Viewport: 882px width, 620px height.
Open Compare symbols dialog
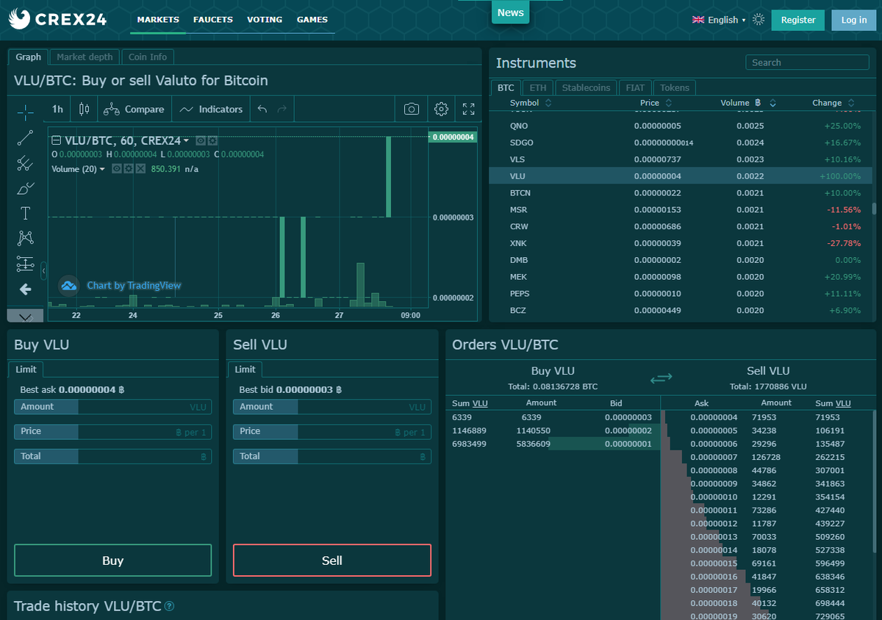(x=134, y=109)
